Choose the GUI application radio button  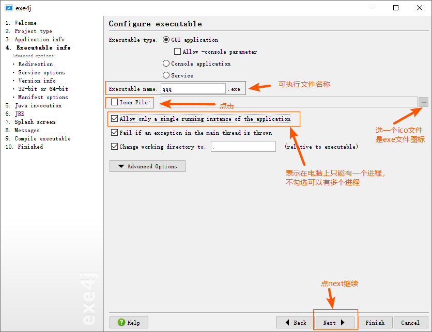tap(166, 40)
